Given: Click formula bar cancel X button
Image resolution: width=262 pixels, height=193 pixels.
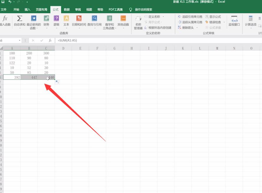Looking at the screenshot, I should (x=33, y=40).
